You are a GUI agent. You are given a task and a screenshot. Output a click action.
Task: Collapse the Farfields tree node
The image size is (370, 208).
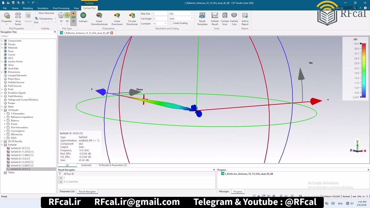click(2, 145)
